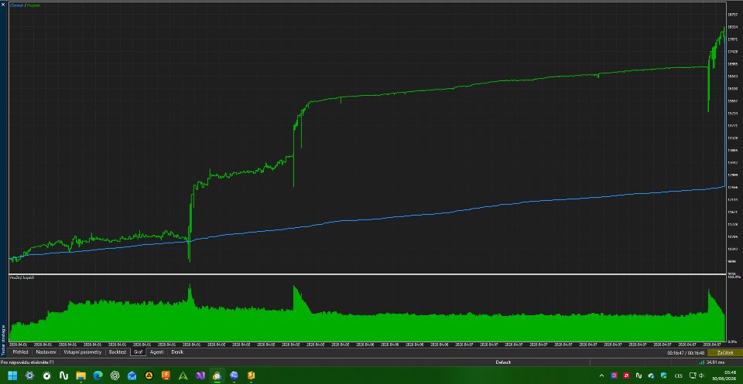The image size is (743, 384).
Task: Open the white circular taskbar app
Action: 46,376
